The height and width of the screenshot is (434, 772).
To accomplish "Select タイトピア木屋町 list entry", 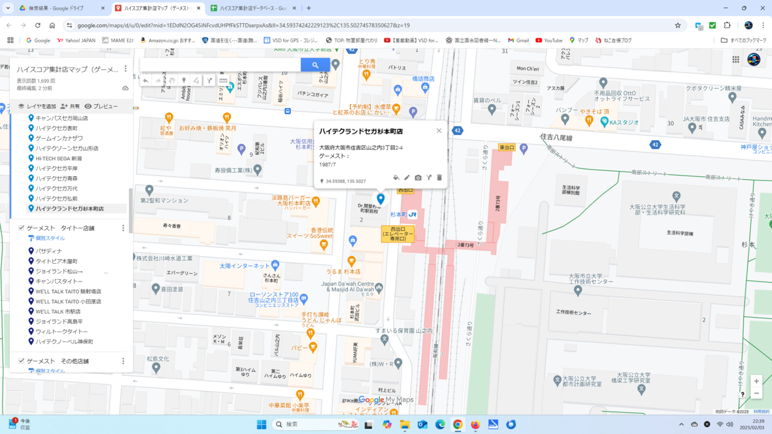I will 56,261.
